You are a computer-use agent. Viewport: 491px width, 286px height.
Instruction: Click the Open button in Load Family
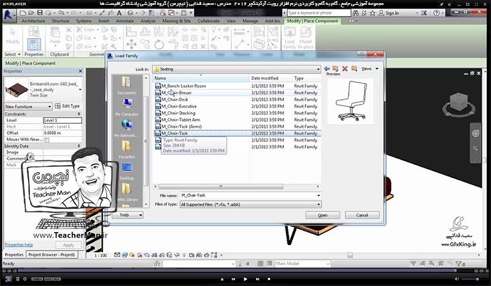[x=323, y=215]
